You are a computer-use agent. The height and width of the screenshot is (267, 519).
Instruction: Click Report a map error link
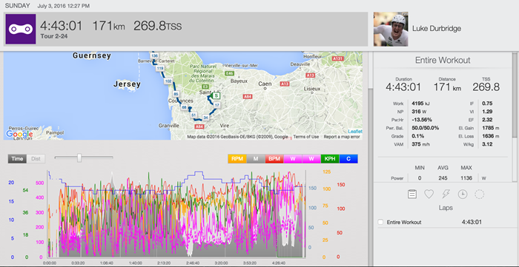[x=342, y=137]
